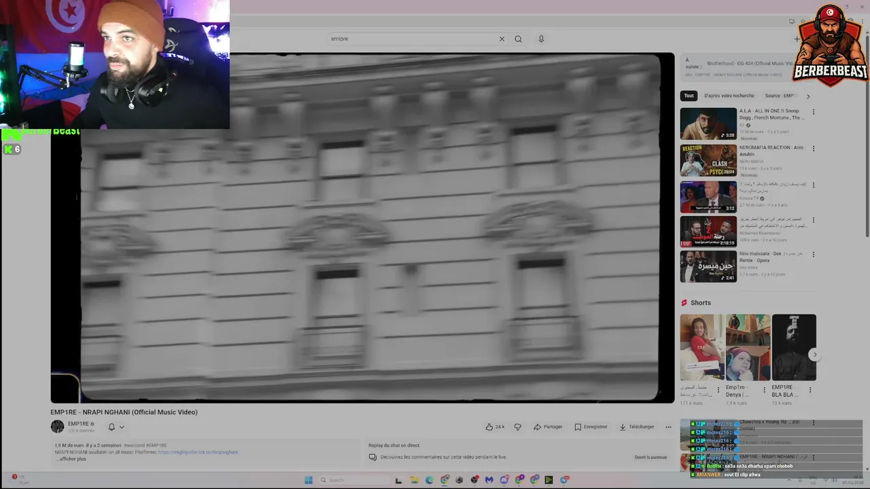Open the first short with 171 k vues
The width and height of the screenshot is (870, 489).
pyautogui.click(x=702, y=347)
